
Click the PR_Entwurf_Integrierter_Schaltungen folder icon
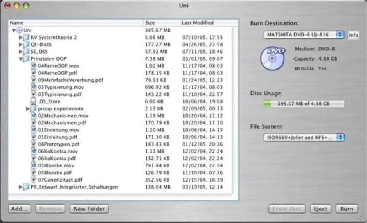27,187
